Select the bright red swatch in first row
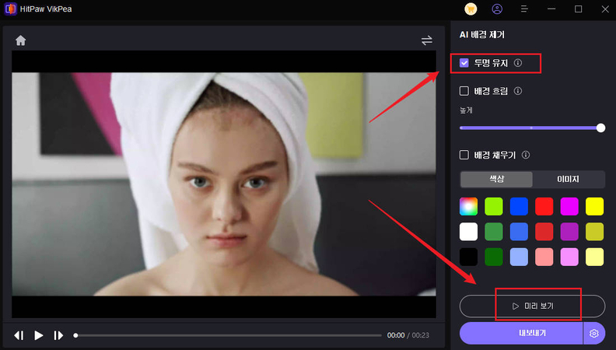616x350 pixels. [x=544, y=207]
